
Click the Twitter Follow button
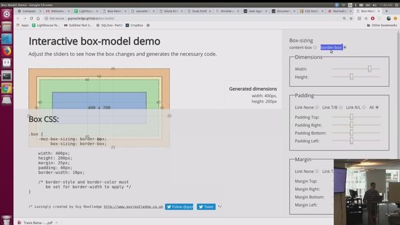point(179,207)
